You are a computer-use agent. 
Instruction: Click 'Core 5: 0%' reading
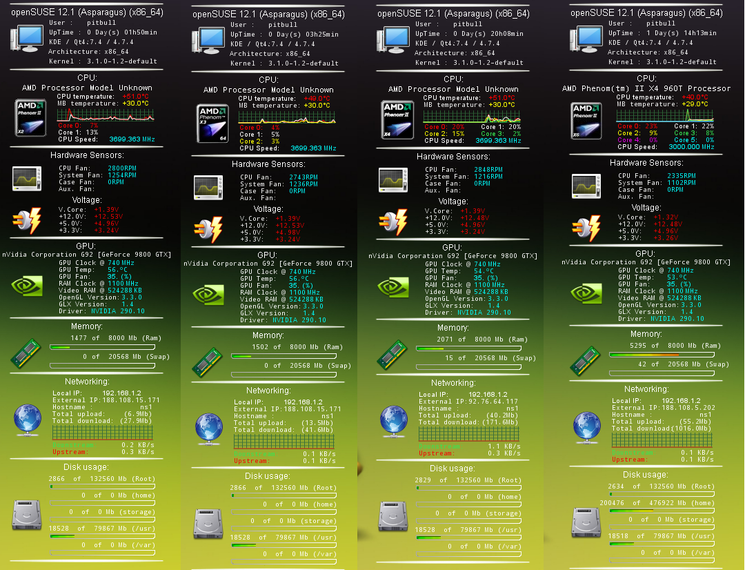(x=694, y=140)
